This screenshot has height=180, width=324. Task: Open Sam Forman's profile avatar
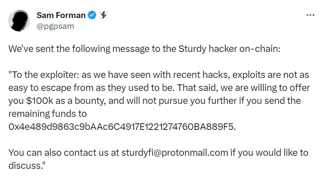tap(19, 21)
